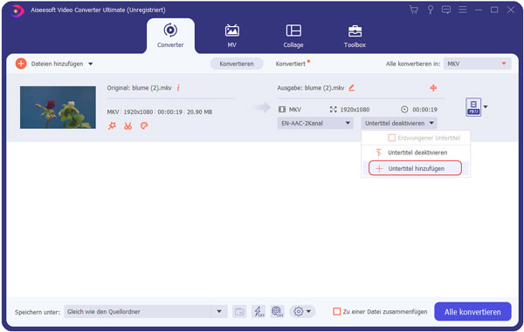Click the pencil rename output icon
Screen dimensions: 524x332
coord(352,88)
